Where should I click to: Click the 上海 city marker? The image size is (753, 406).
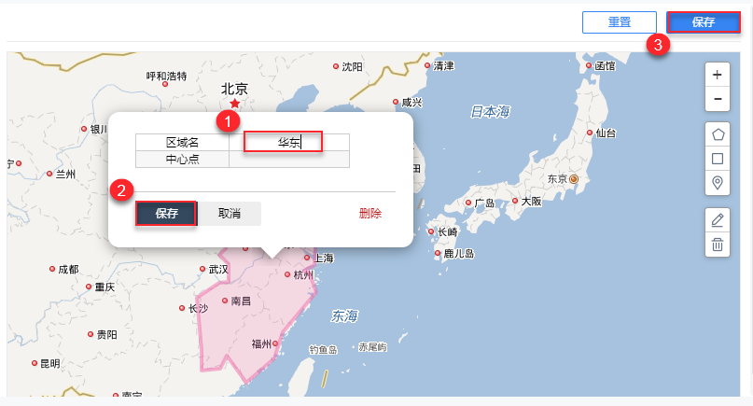coord(307,258)
